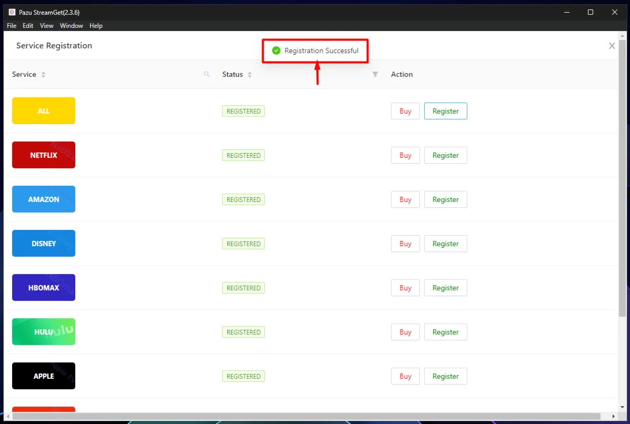Click the scroll down arrow
Image resolution: width=630 pixels, height=424 pixels.
[x=622, y=407]
